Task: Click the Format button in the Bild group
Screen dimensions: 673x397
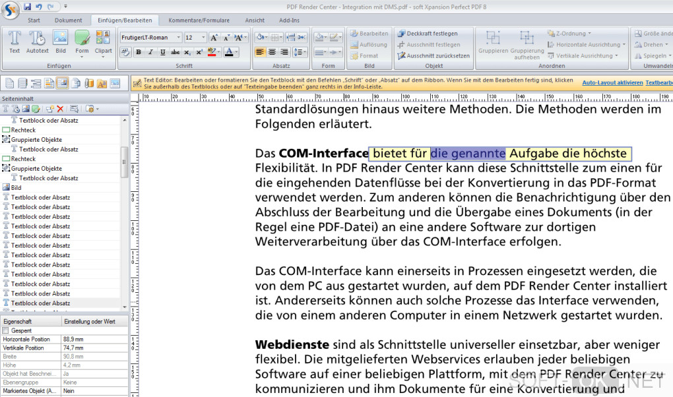Action: click(x=364, y=56)
